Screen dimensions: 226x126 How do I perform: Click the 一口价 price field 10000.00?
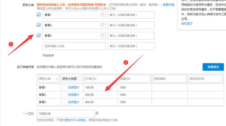(66, 114)
